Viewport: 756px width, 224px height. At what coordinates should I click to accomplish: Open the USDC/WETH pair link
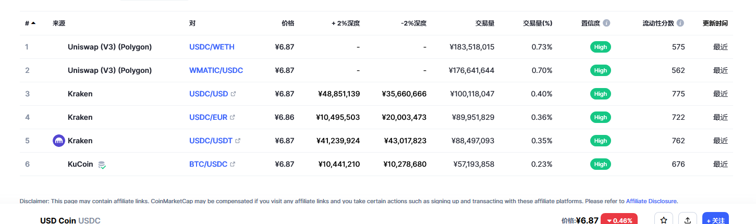(x=212, y=47)
